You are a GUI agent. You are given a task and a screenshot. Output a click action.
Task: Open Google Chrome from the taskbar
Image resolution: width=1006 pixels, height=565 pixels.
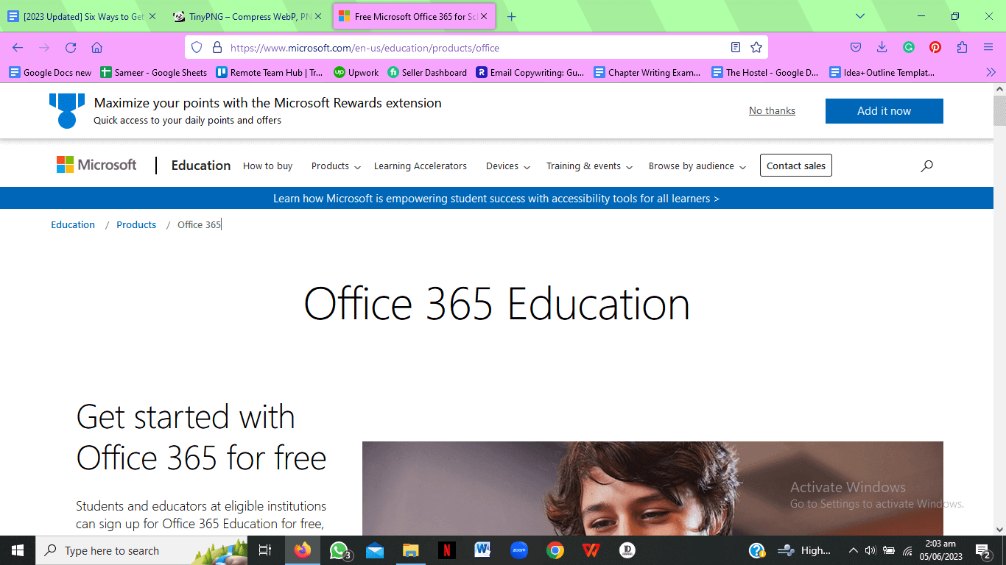[x=555, y=550]
